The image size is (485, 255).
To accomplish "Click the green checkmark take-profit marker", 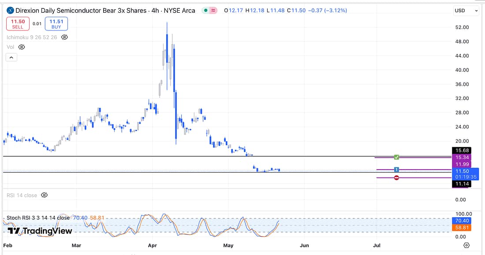I will (396, 157).
